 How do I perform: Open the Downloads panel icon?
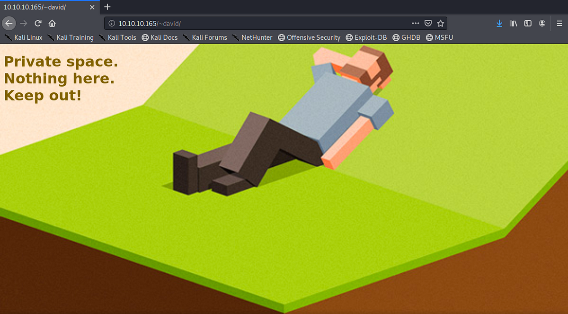499,23
